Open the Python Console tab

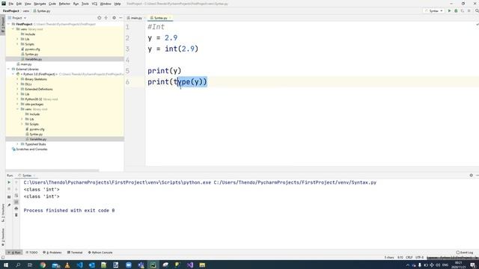[x=100, y=253]
